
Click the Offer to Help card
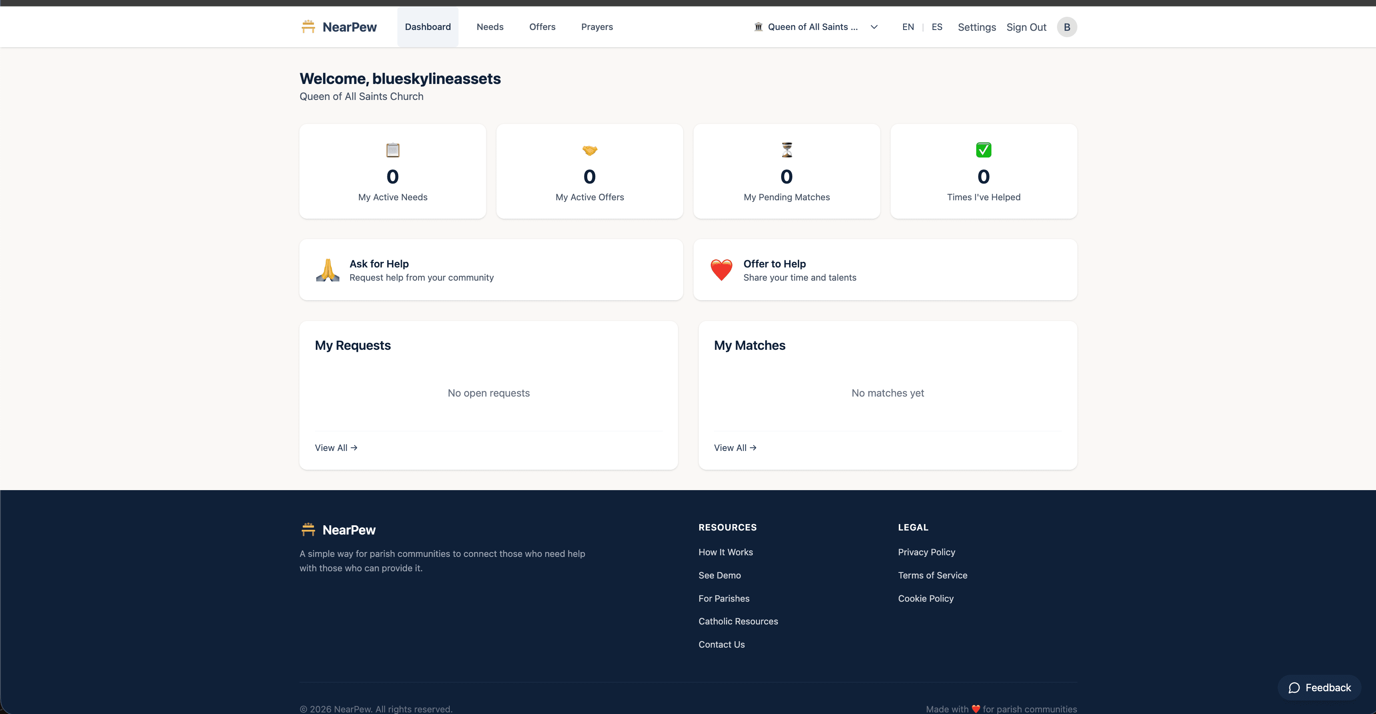885,270
